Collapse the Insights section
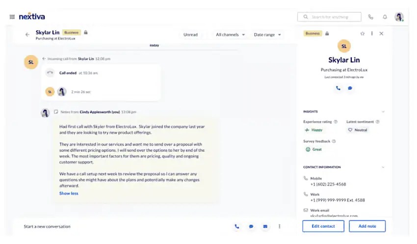Image resolution: width=417 pixels, height=244 pixels. 383,111
